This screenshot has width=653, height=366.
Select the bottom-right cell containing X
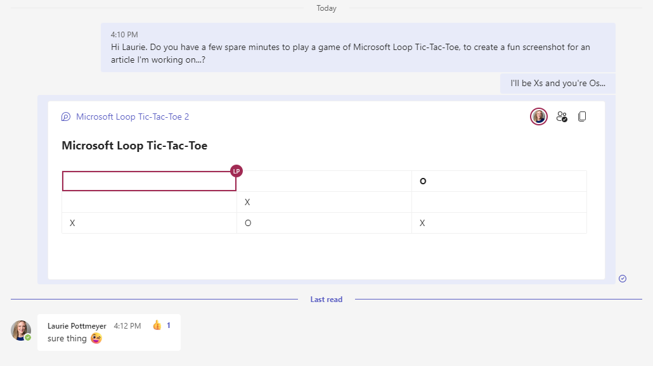(x=499, y=223)
